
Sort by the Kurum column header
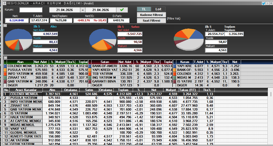coord(185,62)
